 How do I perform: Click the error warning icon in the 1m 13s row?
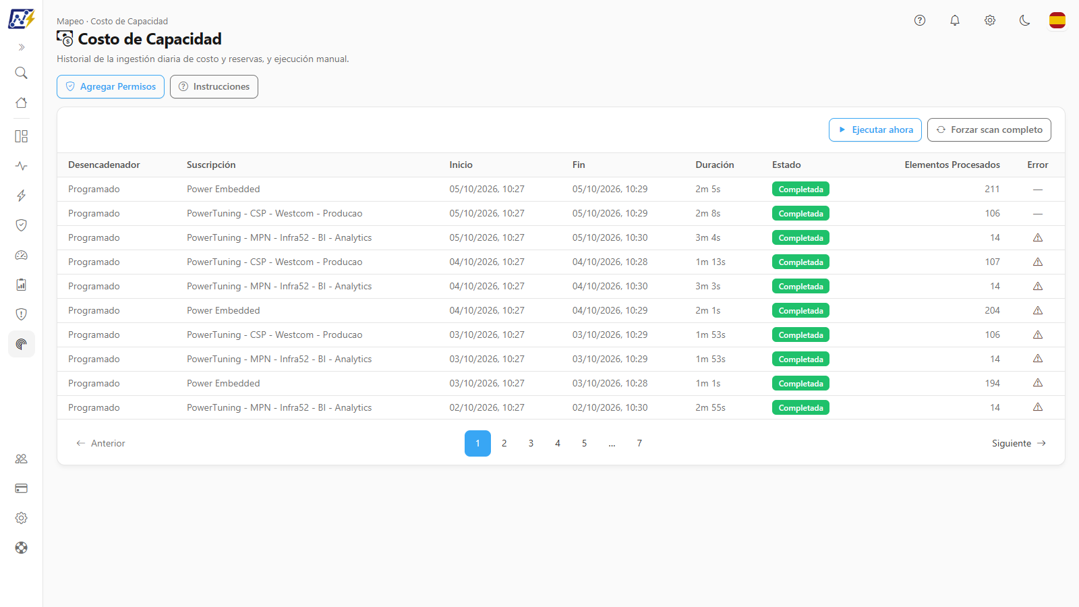point(1038,262)
